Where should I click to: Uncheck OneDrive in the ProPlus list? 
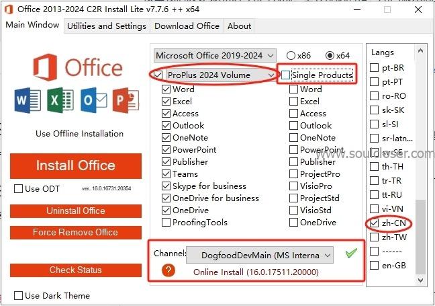tap(166, 211)
